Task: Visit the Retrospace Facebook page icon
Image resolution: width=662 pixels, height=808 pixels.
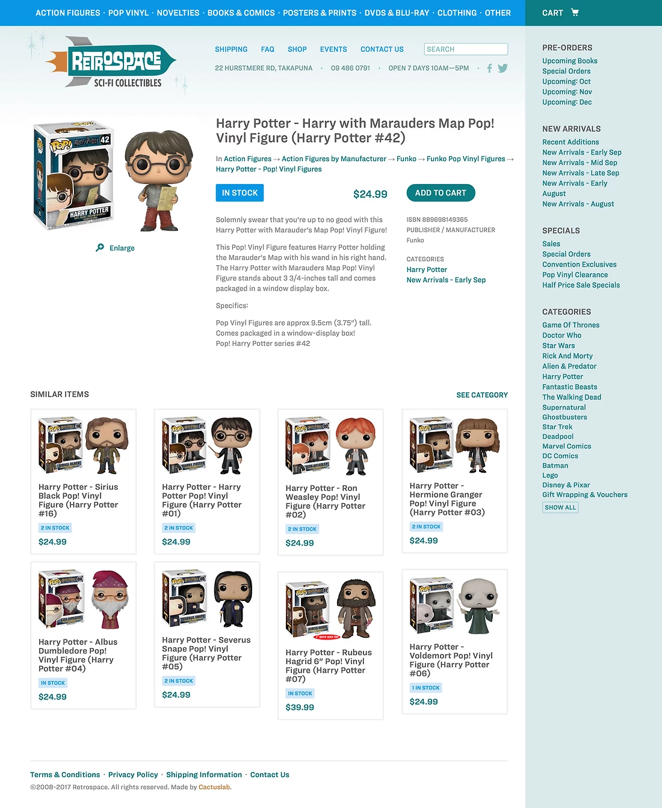Action: (489, 68)
